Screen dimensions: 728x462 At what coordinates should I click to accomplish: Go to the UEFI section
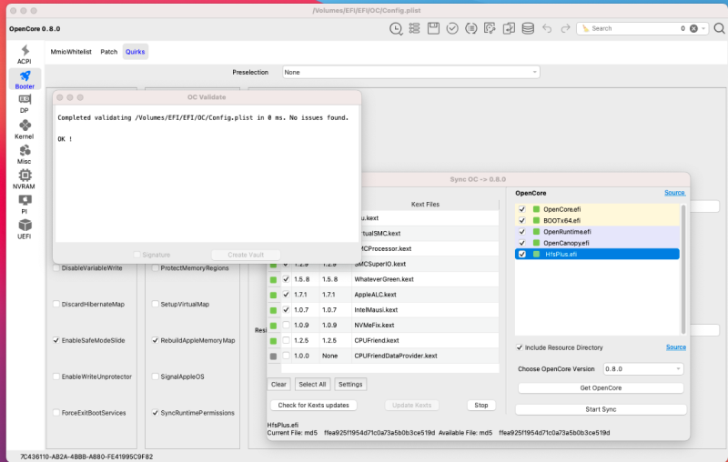[x=25, y=226]
